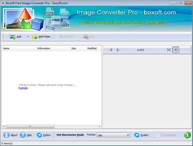Open the Add button dropdown arrow
Viewport: 193px width, 146px height.
(x=28, y=37)
